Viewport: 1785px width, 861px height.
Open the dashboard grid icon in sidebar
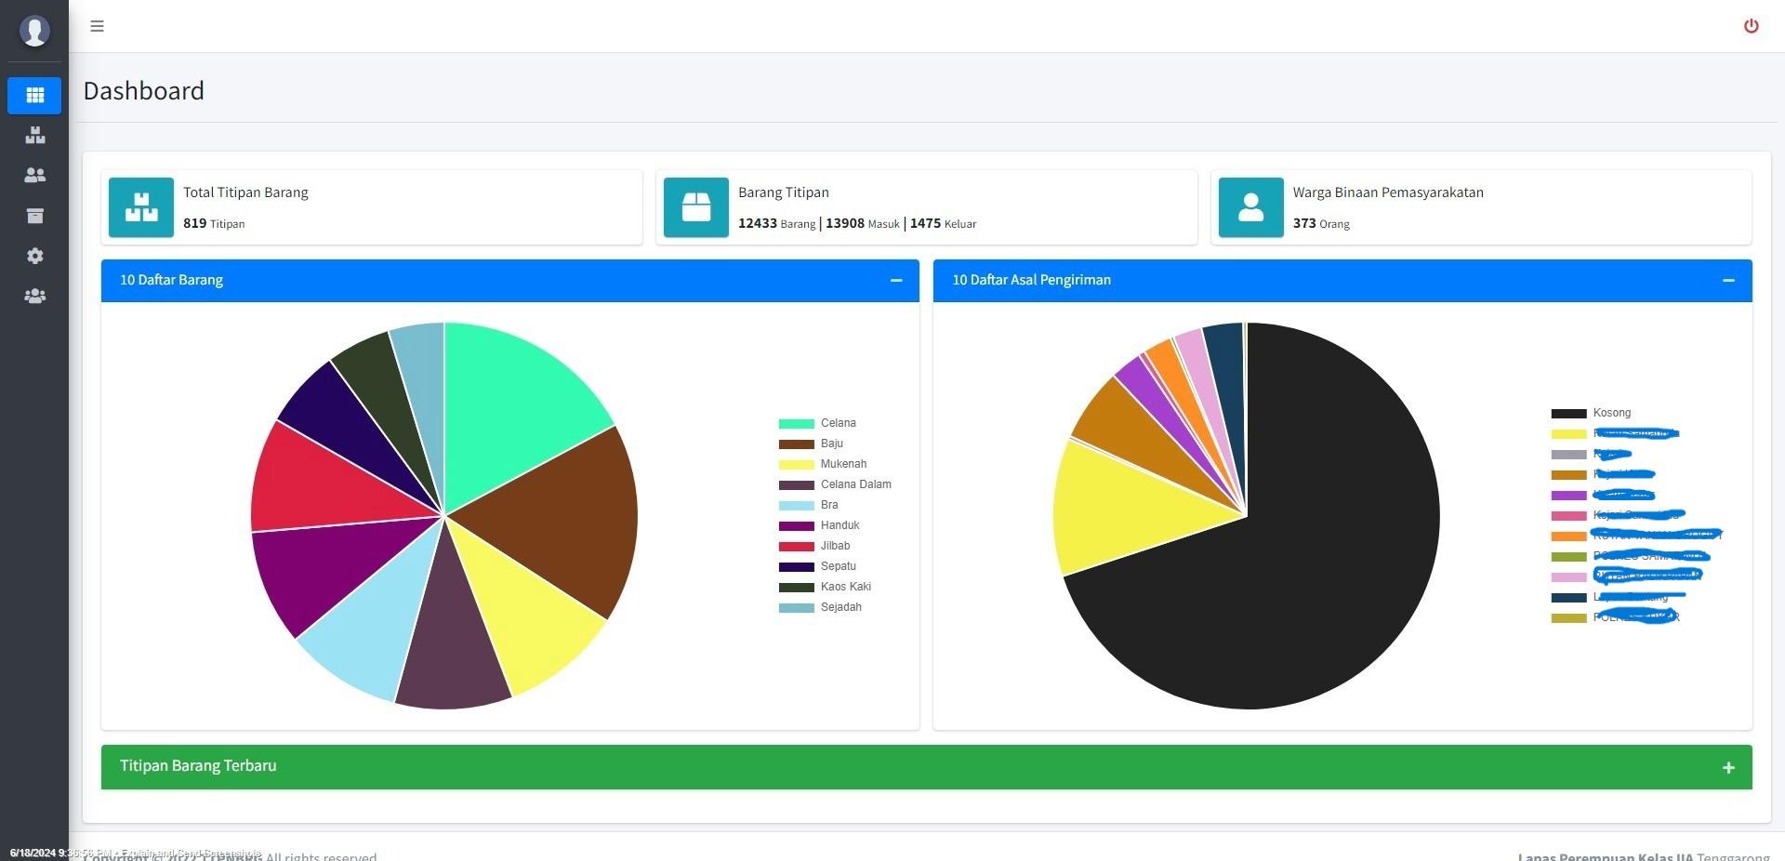34,95
